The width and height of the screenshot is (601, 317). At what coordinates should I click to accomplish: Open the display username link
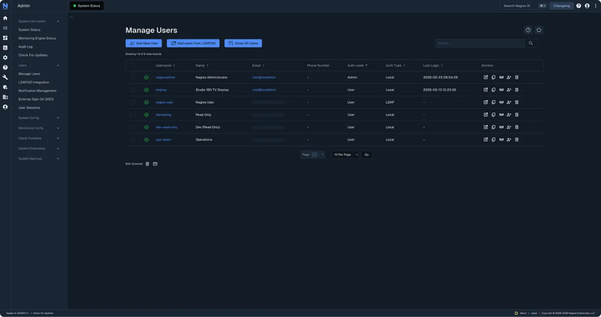tap(161, 89)
